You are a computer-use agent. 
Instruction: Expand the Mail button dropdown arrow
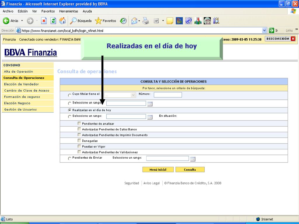pos(139,21)
